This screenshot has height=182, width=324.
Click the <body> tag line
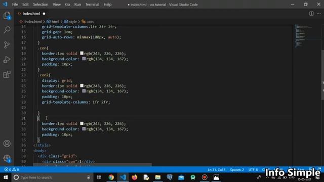click(x=39, y=151)
